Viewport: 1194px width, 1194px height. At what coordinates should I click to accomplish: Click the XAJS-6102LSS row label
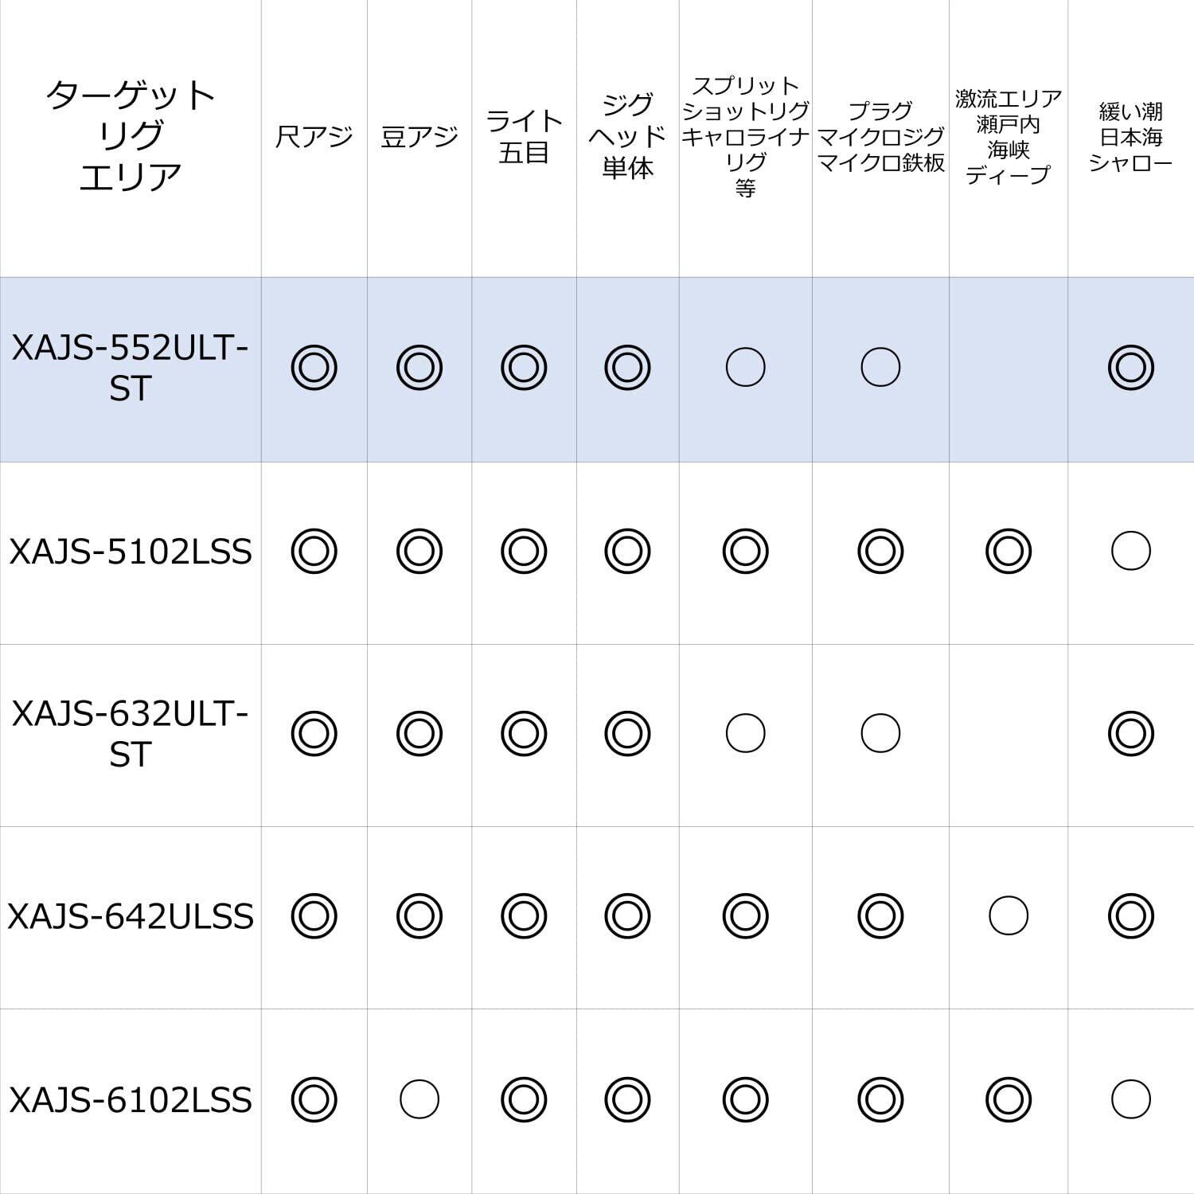point(131,1100)
